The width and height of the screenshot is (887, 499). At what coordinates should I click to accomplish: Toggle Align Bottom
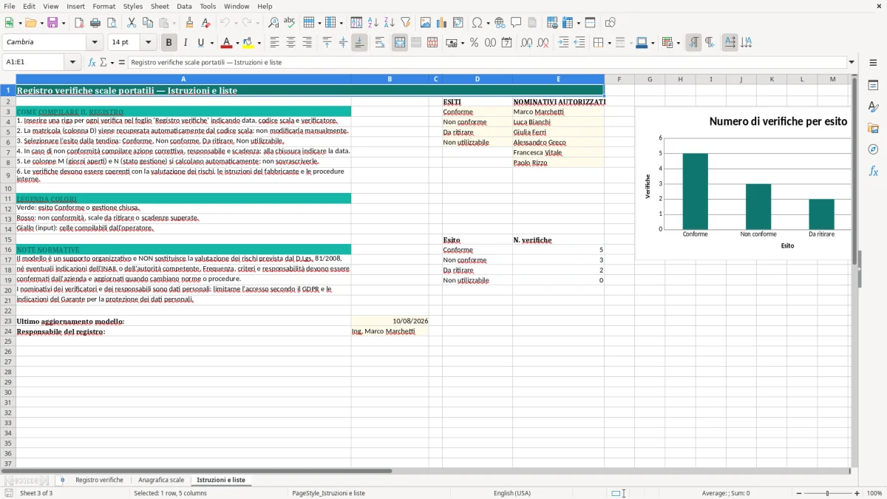click(x=359, y=43)
